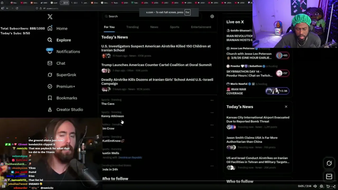Viewport: 338px width, 190px height.
Task: Open the Explore page in sidebar
Action: click(x=59, y=40)
